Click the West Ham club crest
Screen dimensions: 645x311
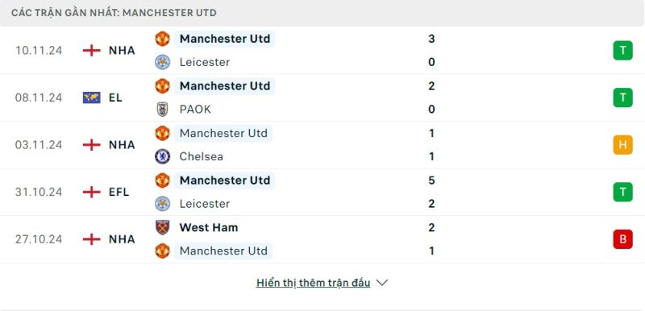pyautogui.click(x=163, y=227)
